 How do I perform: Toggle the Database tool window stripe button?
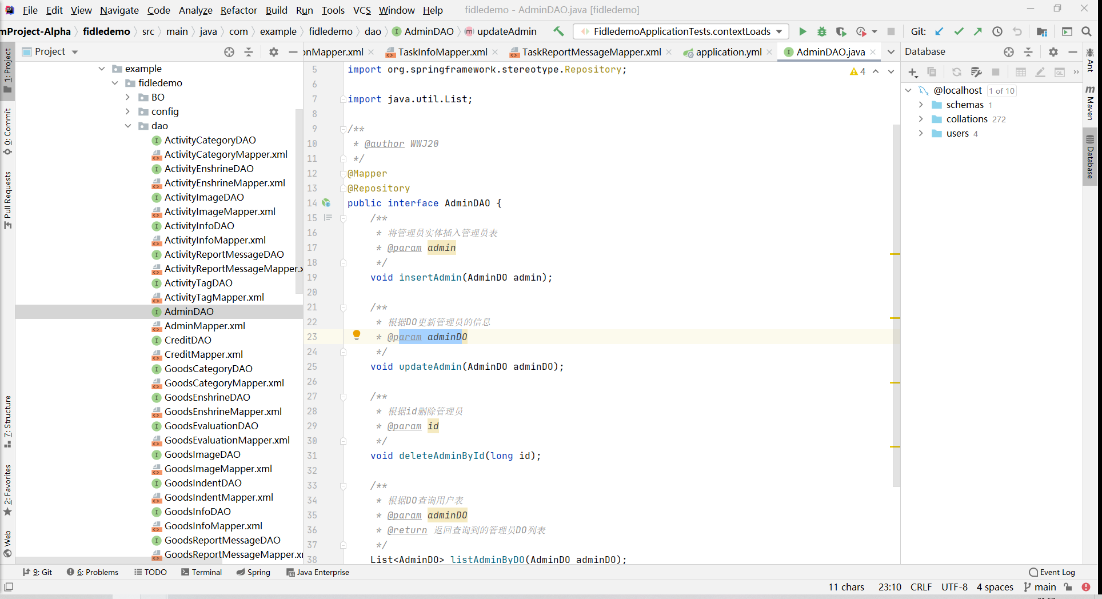1090,157
